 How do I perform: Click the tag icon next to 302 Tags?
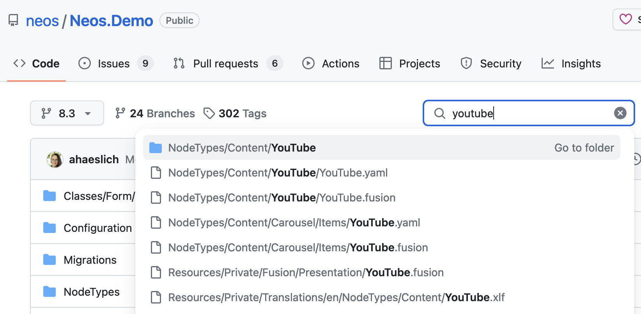(209, 113)
